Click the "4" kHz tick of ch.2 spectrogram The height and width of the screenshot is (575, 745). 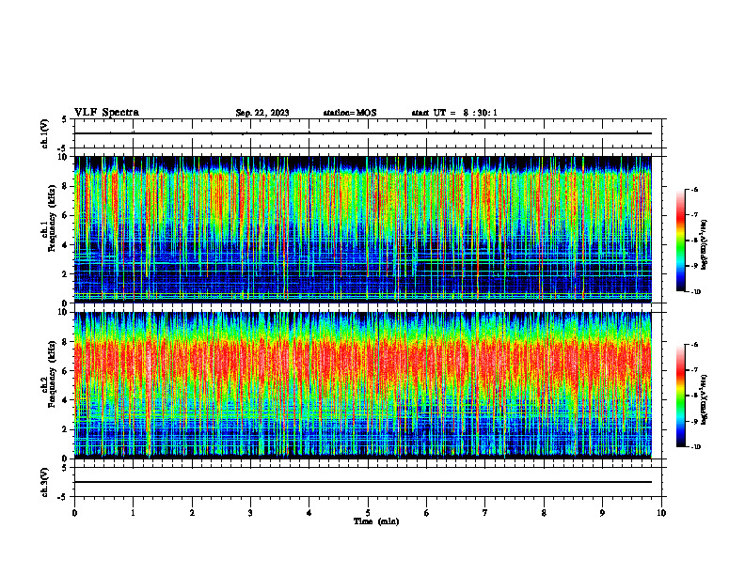[x=66, y=400]
